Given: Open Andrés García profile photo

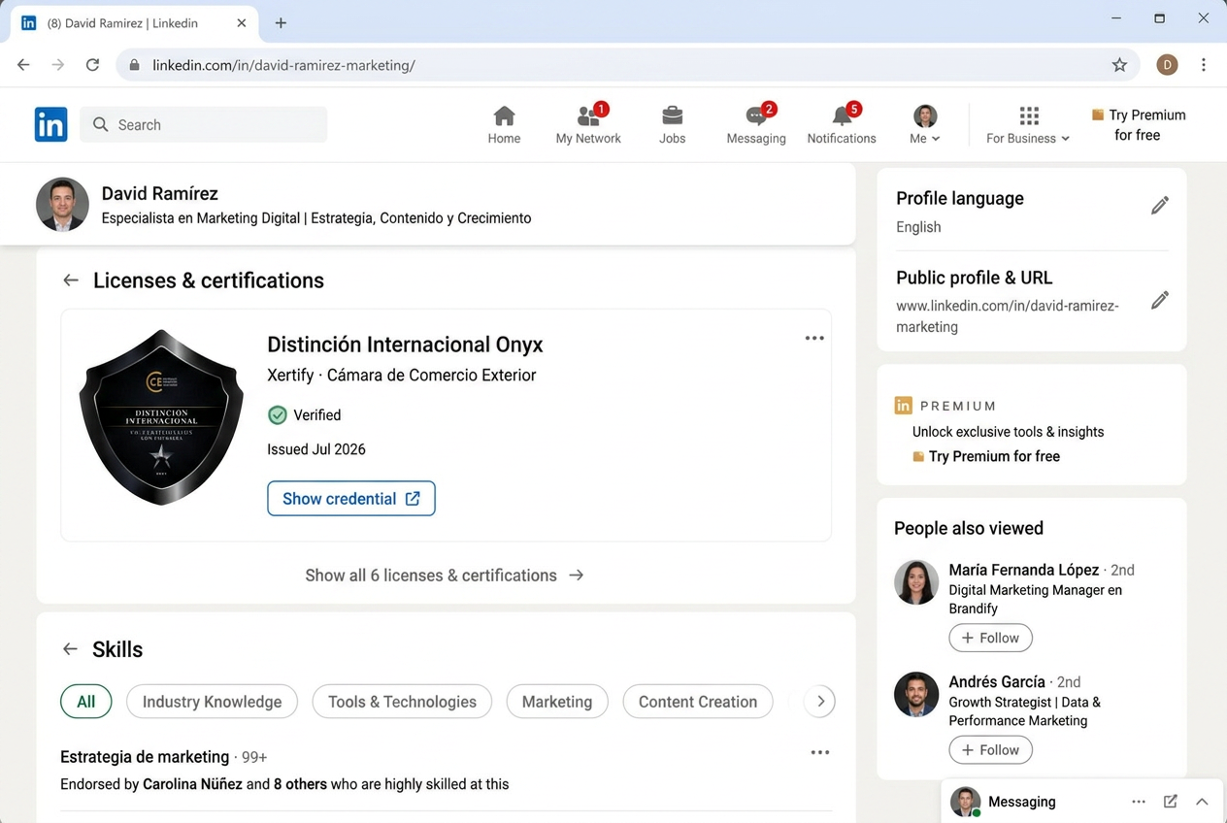Looking at the screenshot, I should click(x=916, y=694).
